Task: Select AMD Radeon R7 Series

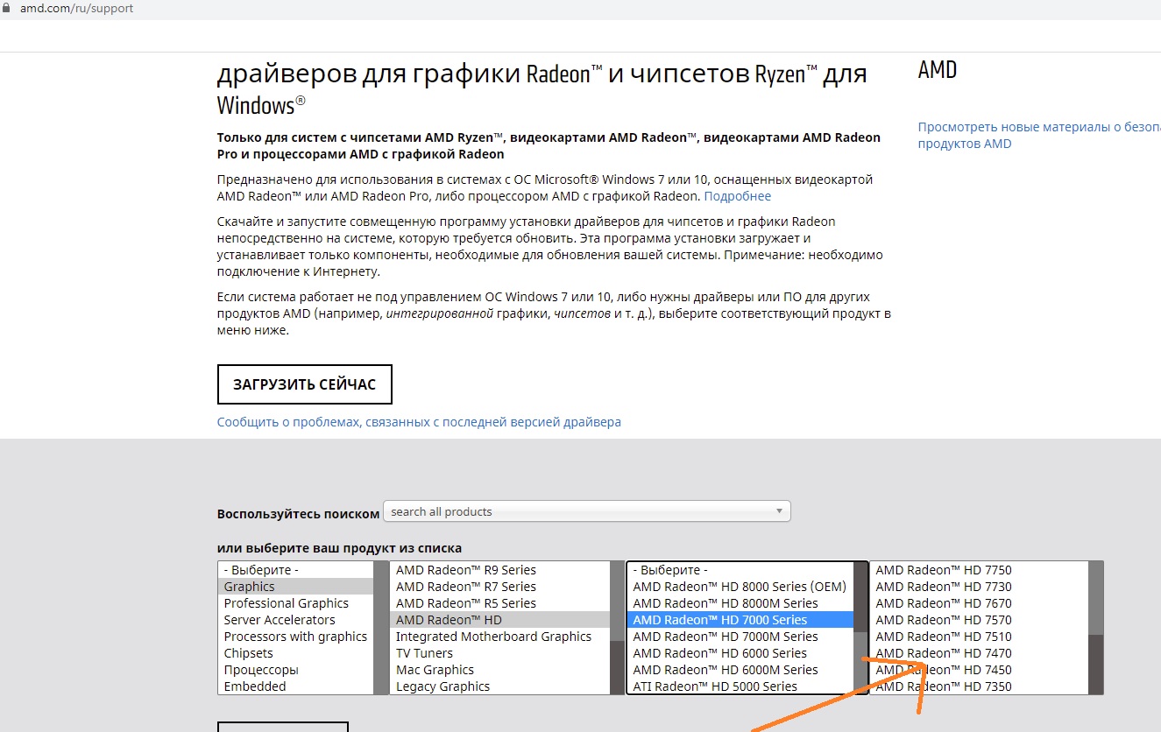Action: pyautogui.click(x=499, y=587)
